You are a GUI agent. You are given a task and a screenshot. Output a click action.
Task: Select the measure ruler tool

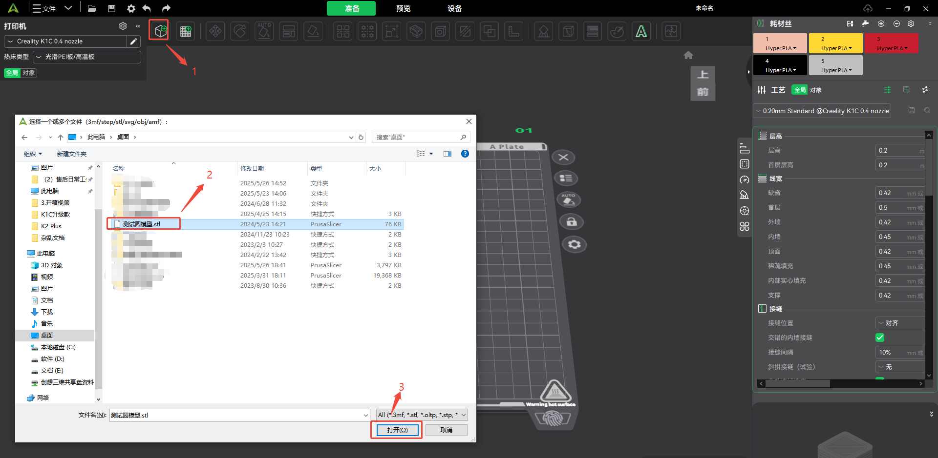point(513,31)
